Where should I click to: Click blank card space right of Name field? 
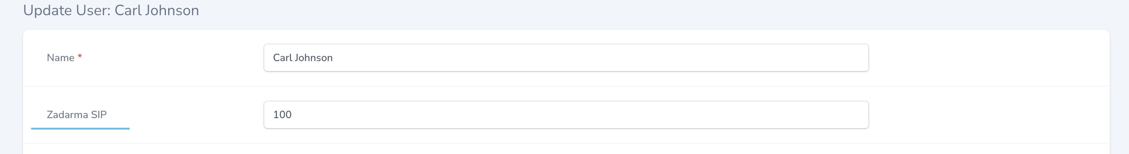coord(986,58)
